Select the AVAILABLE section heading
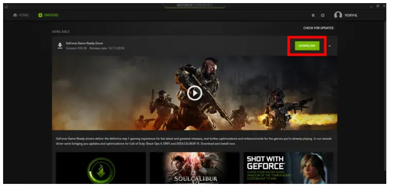The width and height of the screenshot is (393, 187). [x=61, y=32]
